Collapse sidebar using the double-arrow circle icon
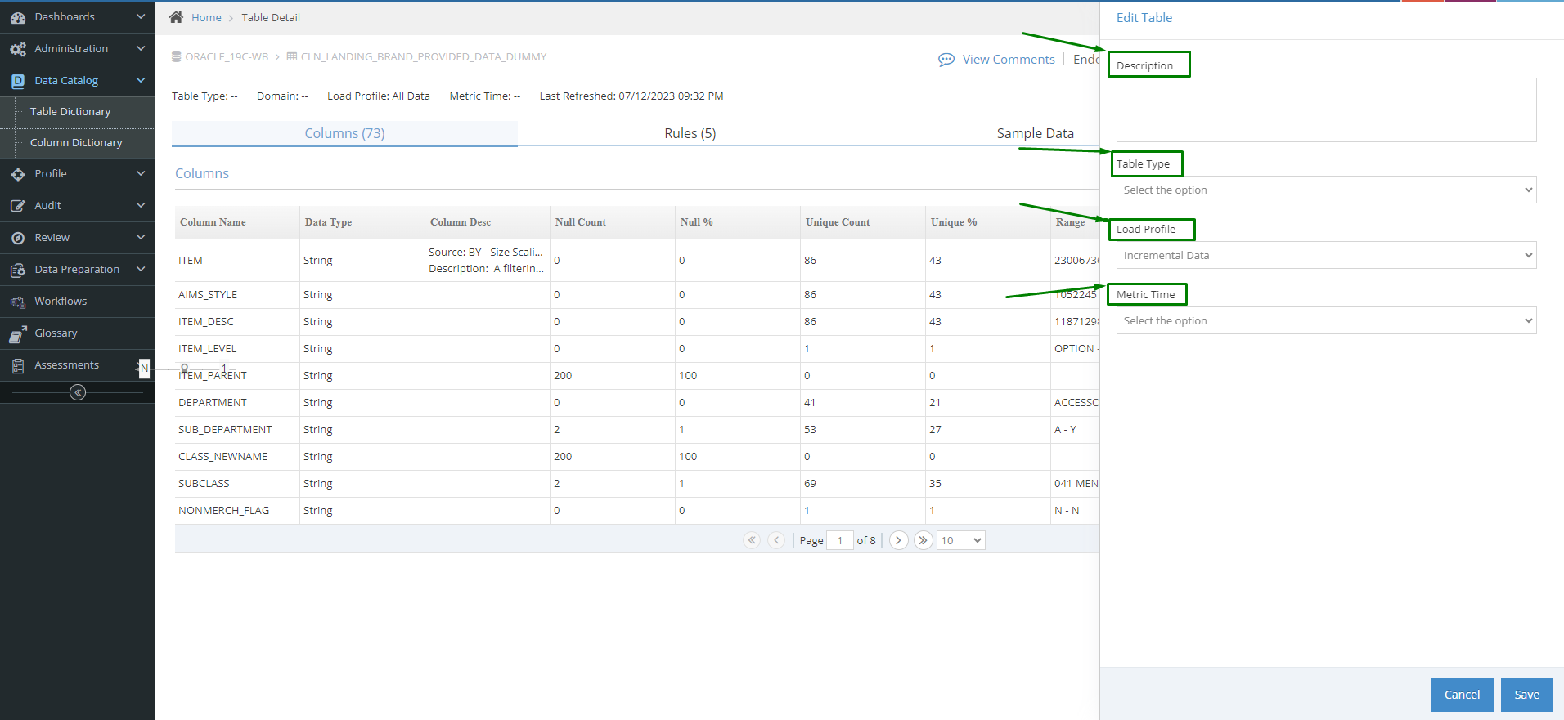The width and height of the screenshot is (1564, 720). [x=78, y=393]
